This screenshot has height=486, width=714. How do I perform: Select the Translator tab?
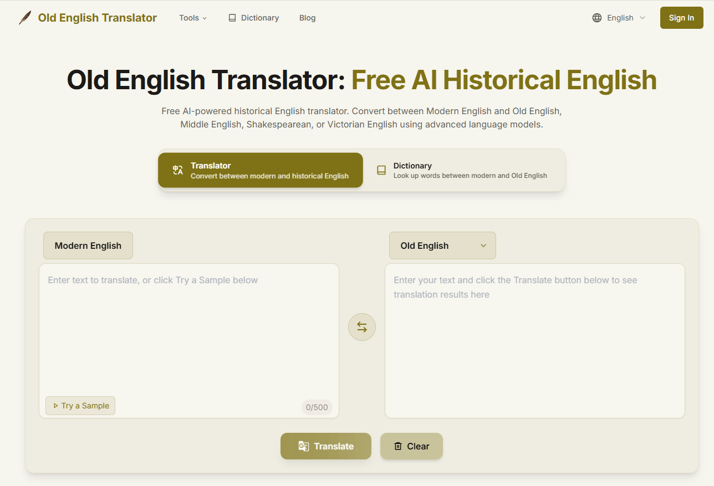point(261,170)
